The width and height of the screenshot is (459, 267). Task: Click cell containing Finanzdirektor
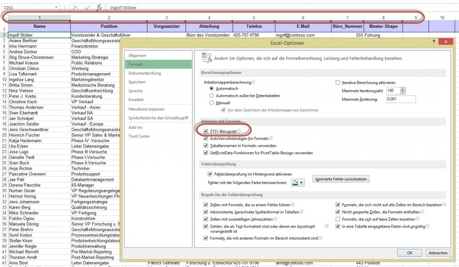point(95,46)
